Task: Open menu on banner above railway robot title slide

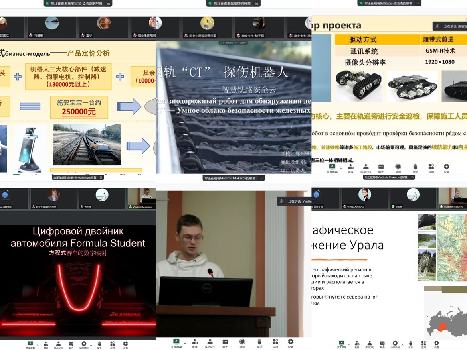Action: pos(257,3)
